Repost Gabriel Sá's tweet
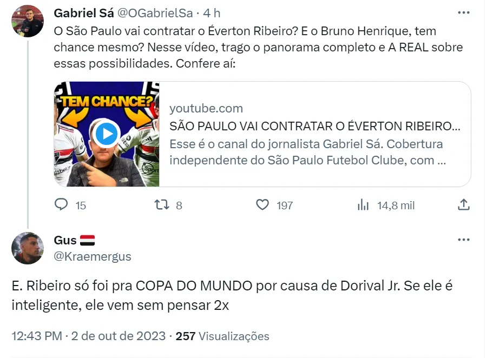The height and width of the screenshot is (358, 493). point(162,205)
